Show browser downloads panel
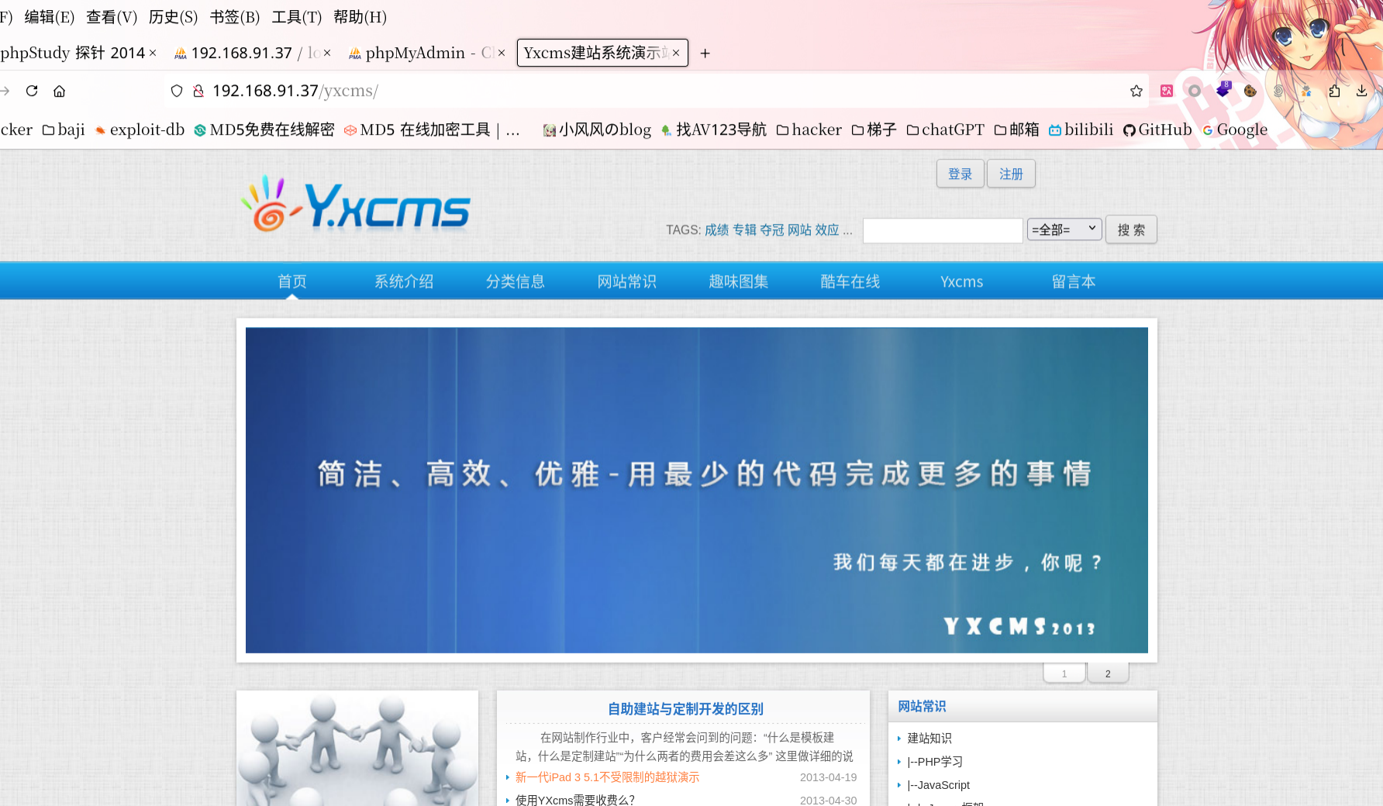1383x806 pixels. coord(1362,91)
